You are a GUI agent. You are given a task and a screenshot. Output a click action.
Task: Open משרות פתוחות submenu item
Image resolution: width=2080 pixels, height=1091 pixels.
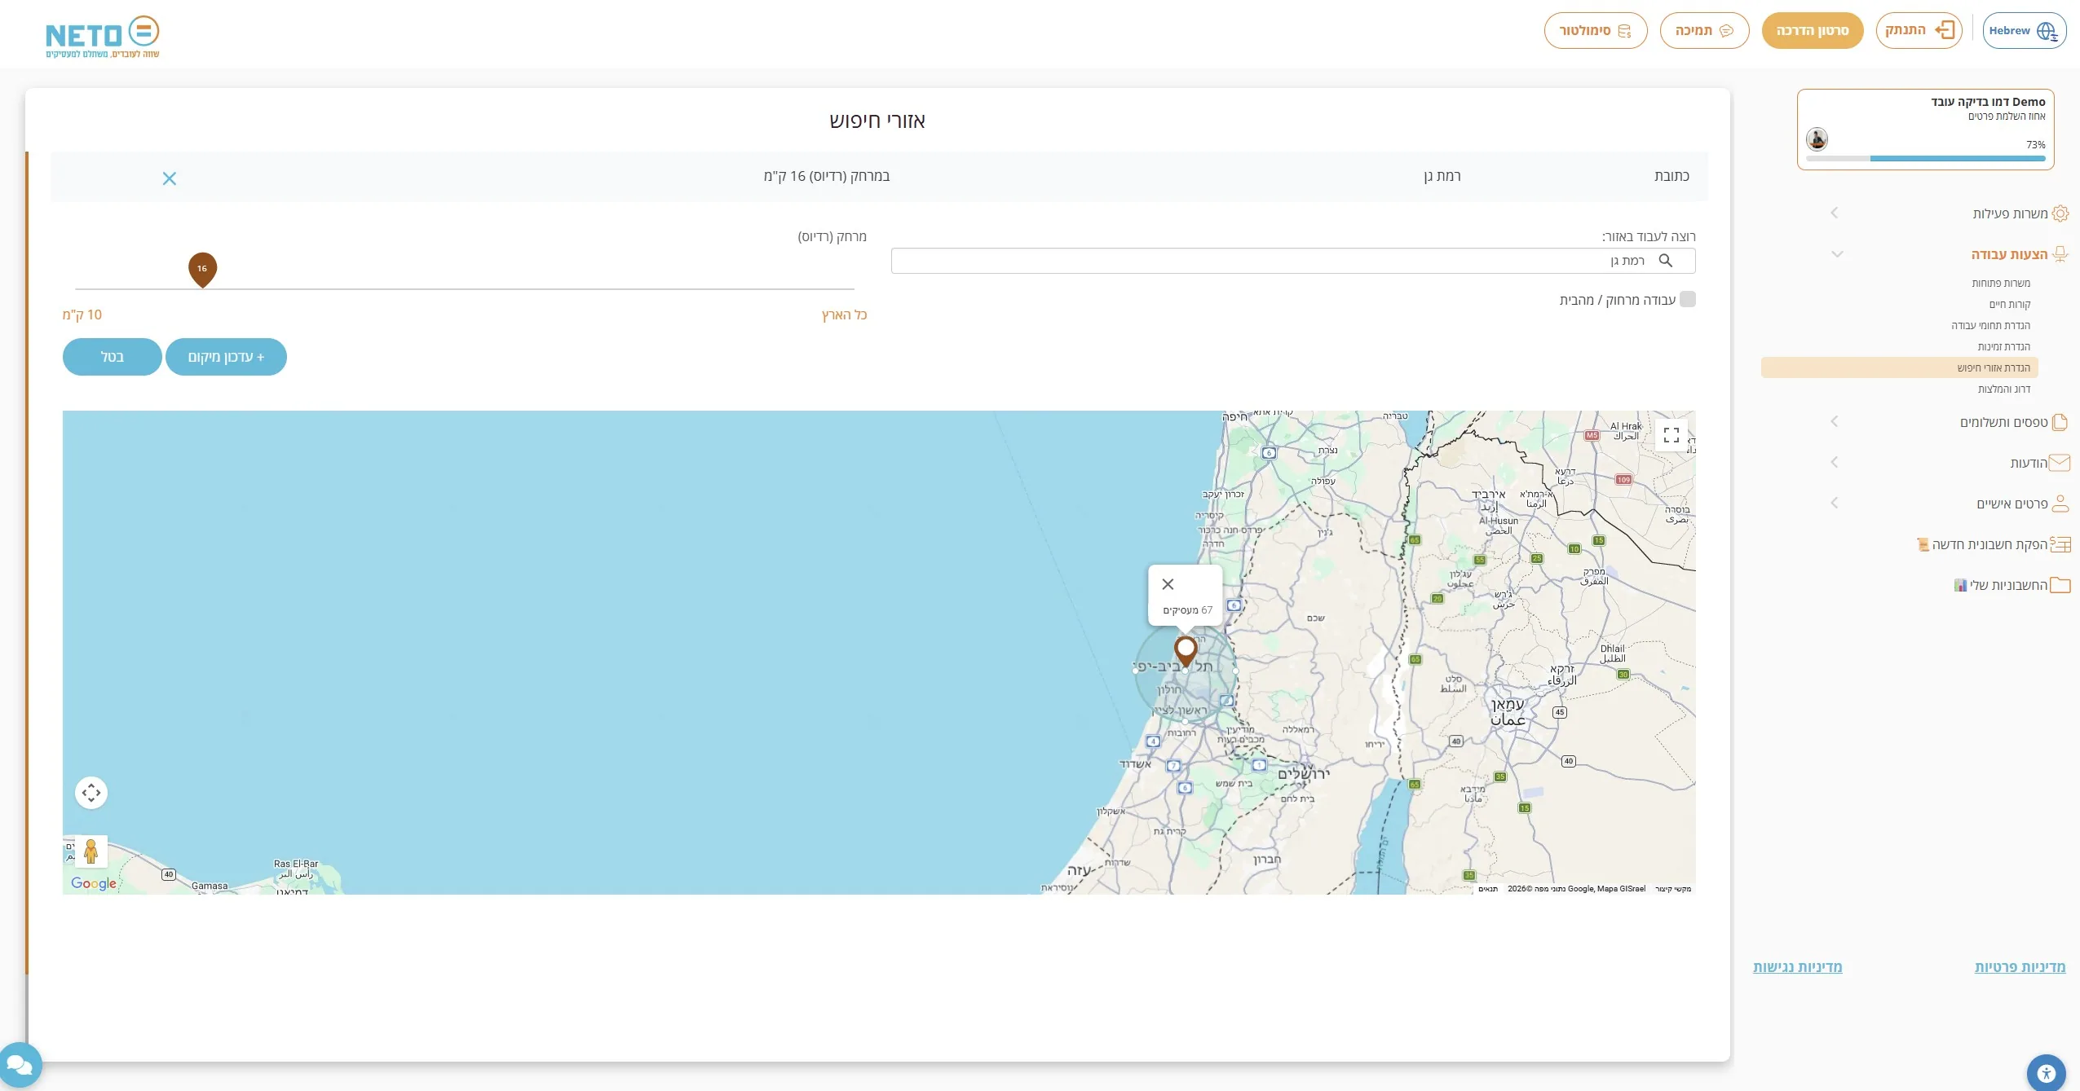point(2001,283)
